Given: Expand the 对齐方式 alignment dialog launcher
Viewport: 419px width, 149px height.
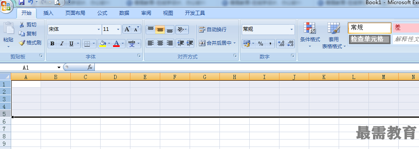Looking at the screenshot, I should (235, 56).
